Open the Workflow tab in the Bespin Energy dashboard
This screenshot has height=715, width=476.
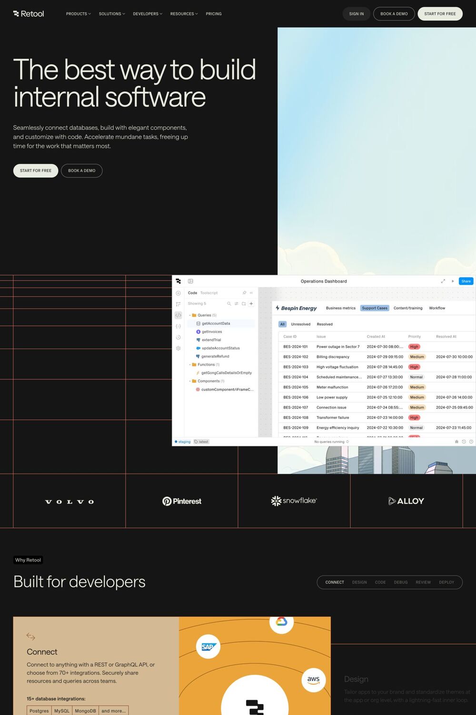[436, 308]
